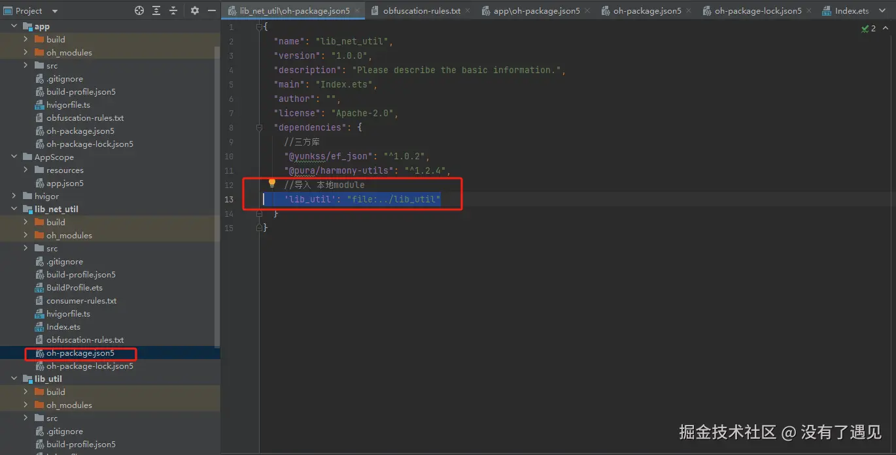Close the obfuscation-rules.txt tab
Image resolution: width=896 pixels, height=455 pixels.
pos(467,11)
